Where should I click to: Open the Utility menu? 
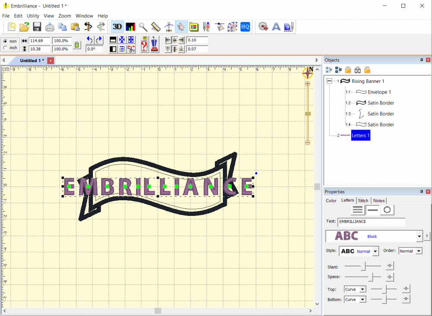pyautogui.click(x=33, y=16)
